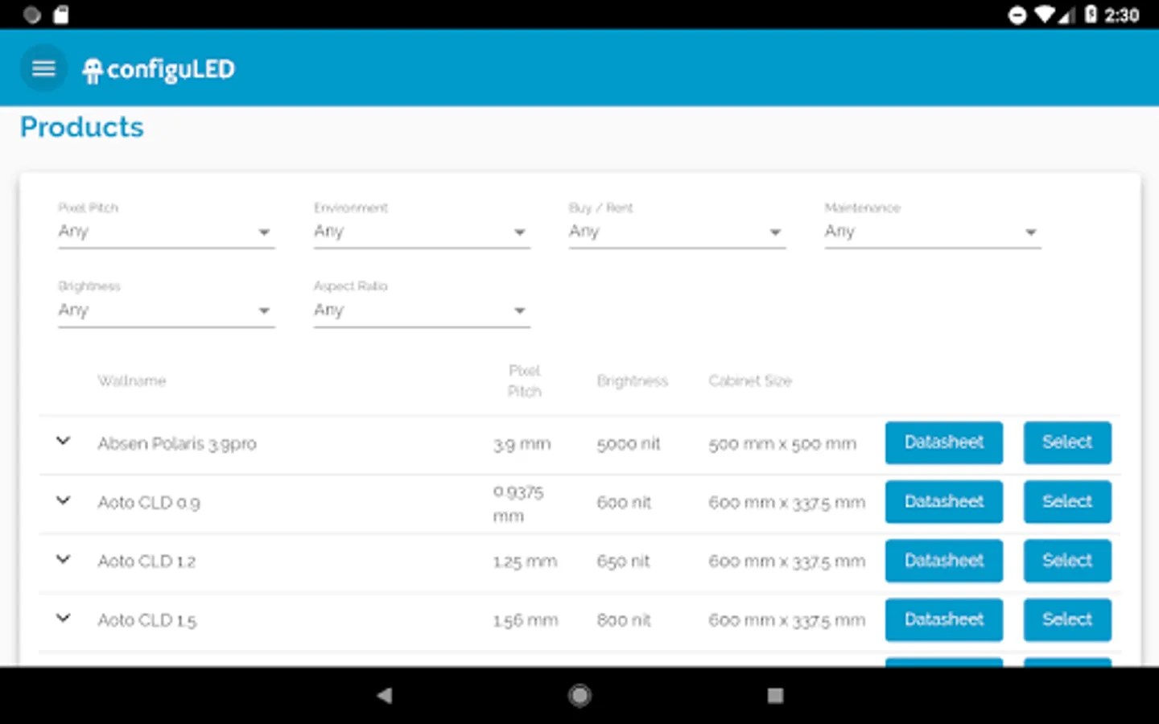
Task: Open Datasheet for Absen Polaris 3.9pro
Action: point(944,442)
